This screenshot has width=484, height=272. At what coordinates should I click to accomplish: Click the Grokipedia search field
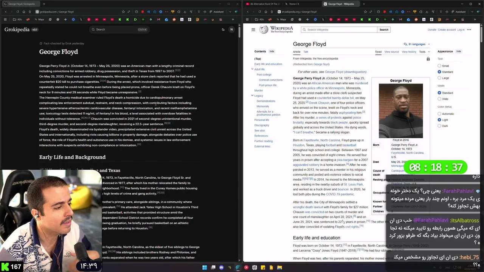119,29
